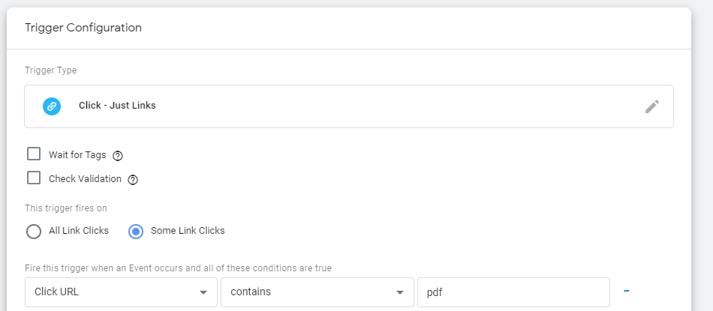
Task: Click the Check Validation label text
Action: pyautogui.click(x=85, y=179)
